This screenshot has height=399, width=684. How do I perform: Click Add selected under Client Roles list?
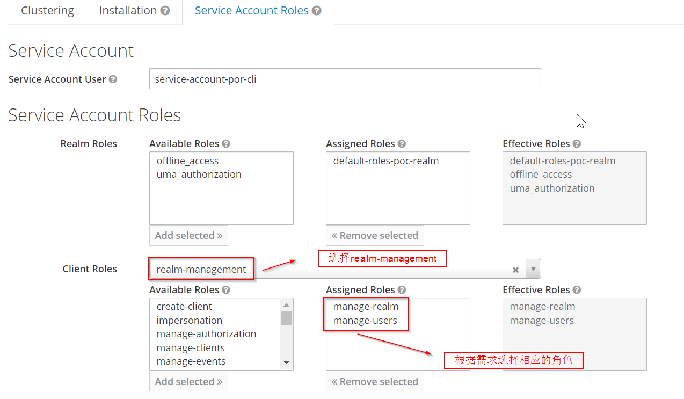(x=188, y=381)
